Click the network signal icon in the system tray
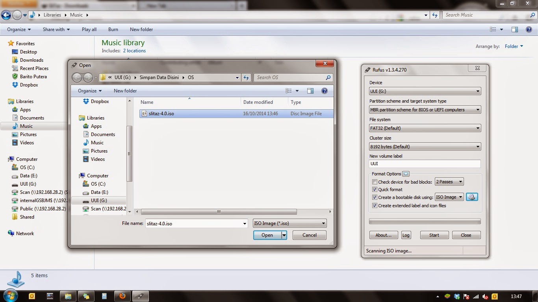 pyautogui.click(x=476, y=296)
